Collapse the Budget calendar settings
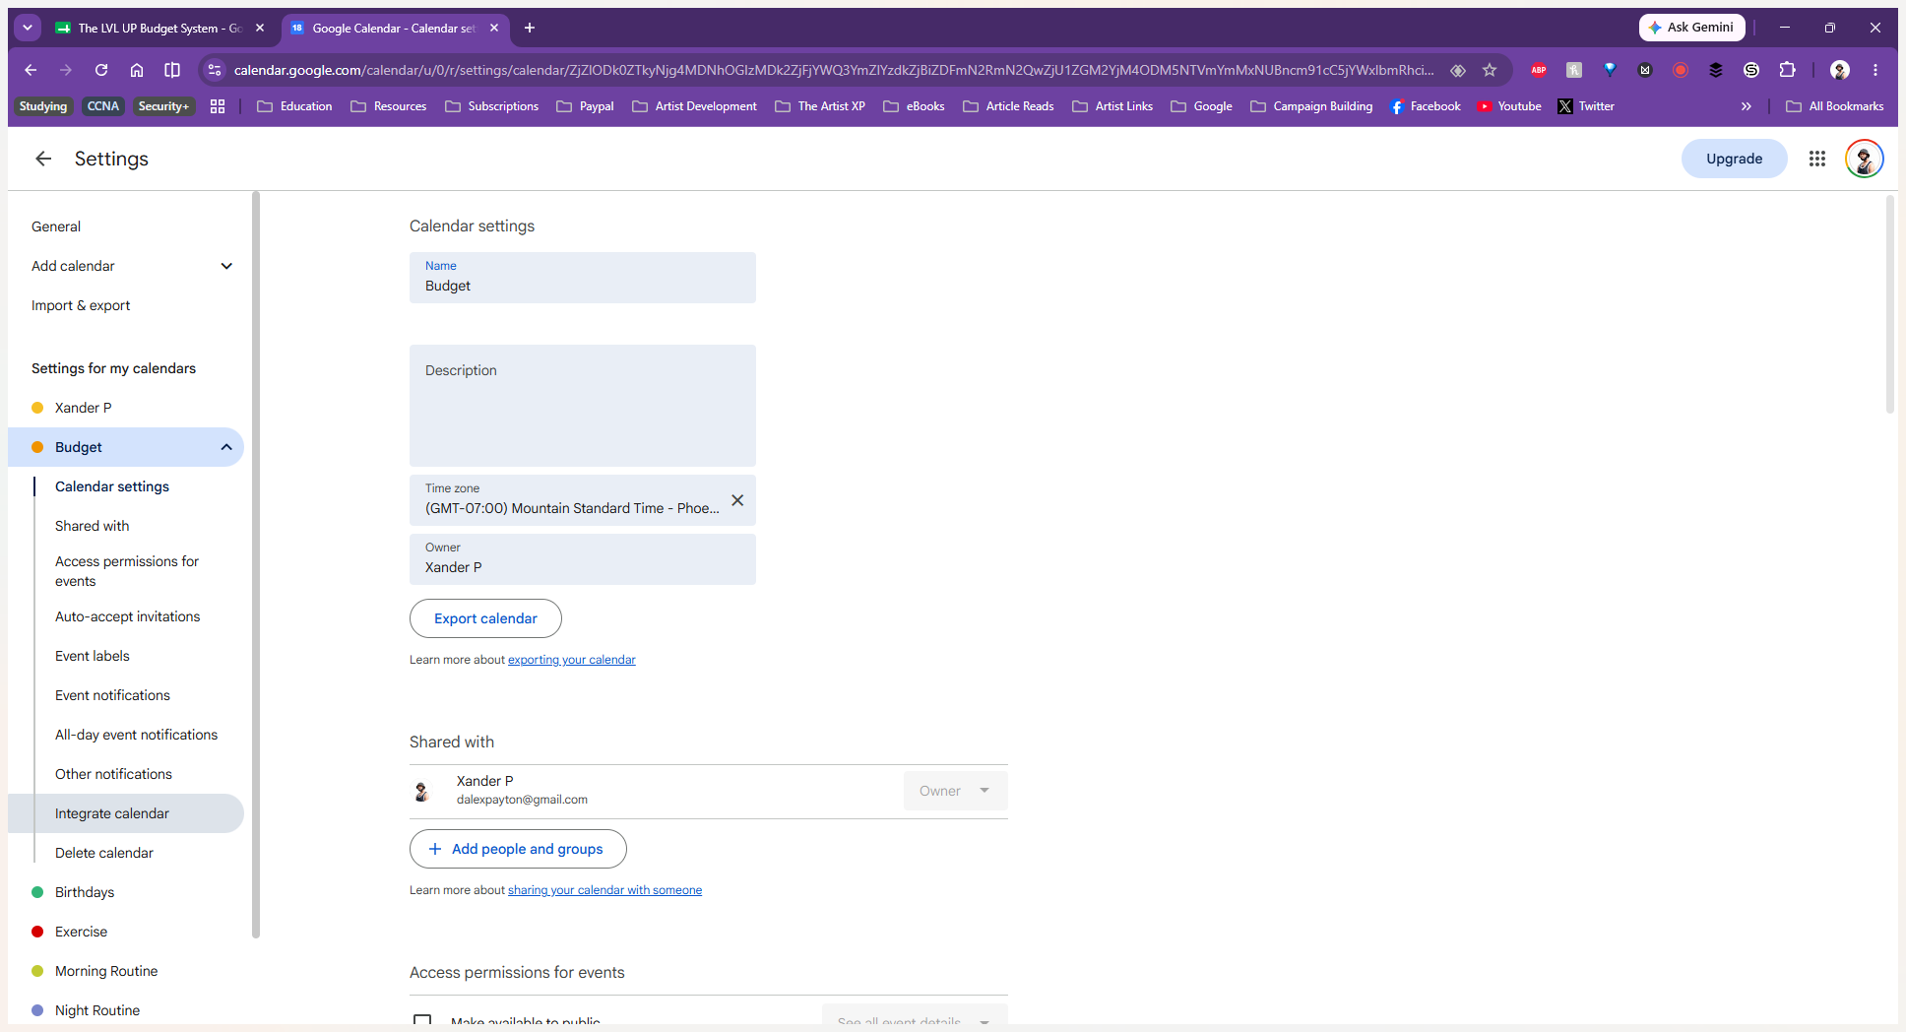This screenshot has width=1906, height=1032. (226, 447)
